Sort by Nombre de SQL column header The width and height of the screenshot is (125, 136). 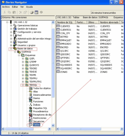66,22
